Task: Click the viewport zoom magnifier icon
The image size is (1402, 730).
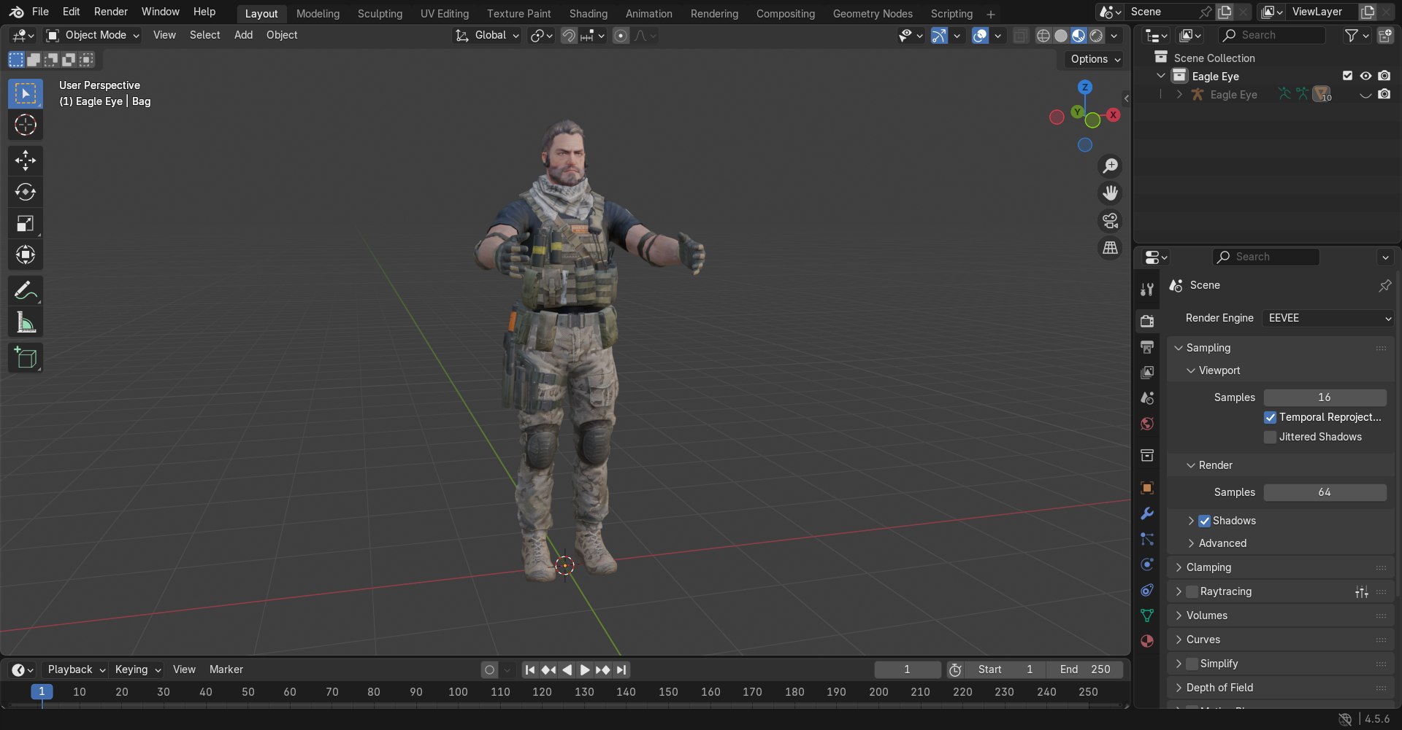Action: point(1110,166)
